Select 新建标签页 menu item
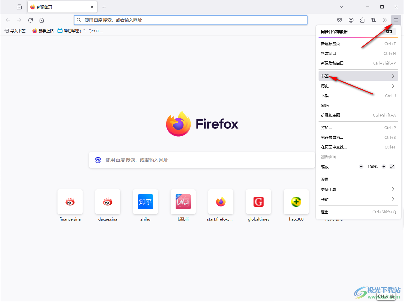 coord(358,44)
